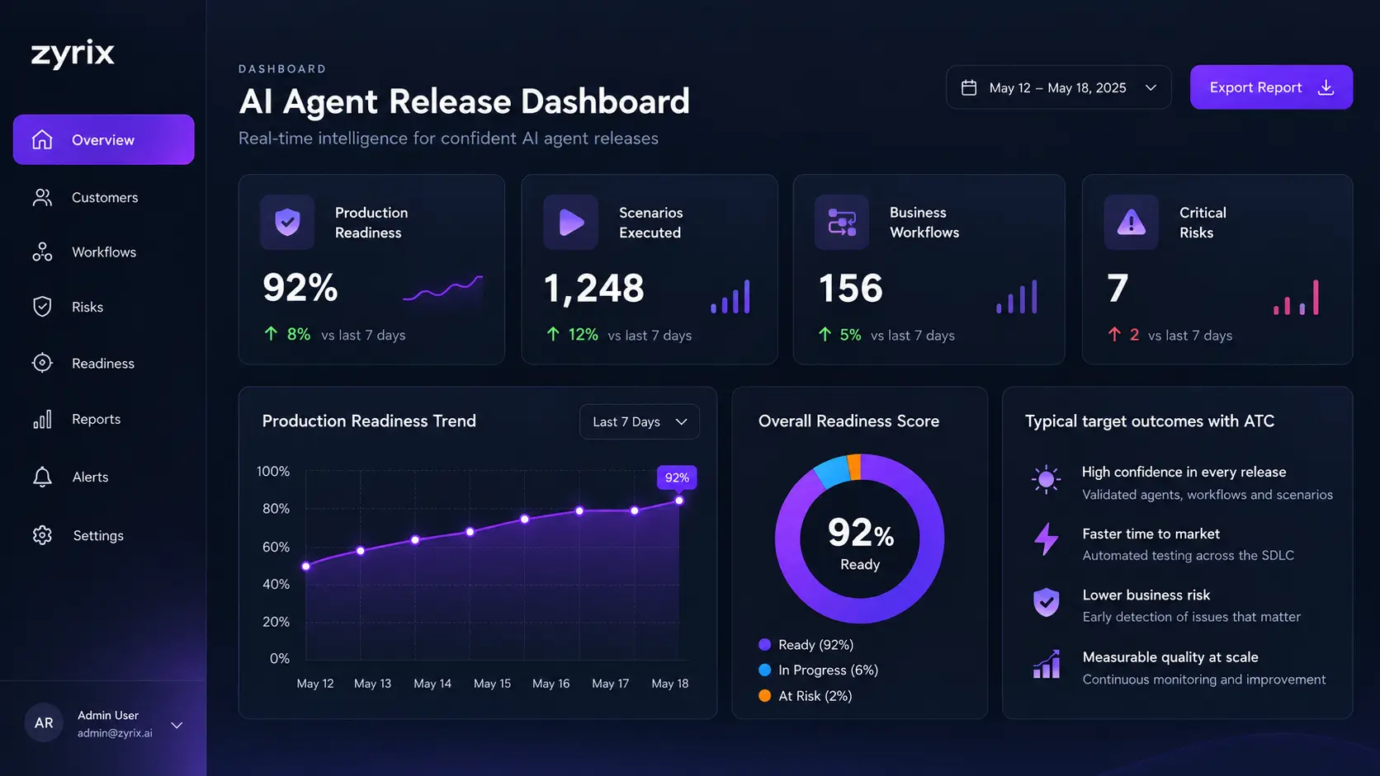
Task: Click the Measurable quality growth chart icon
Action: [x=1047, y=664]
